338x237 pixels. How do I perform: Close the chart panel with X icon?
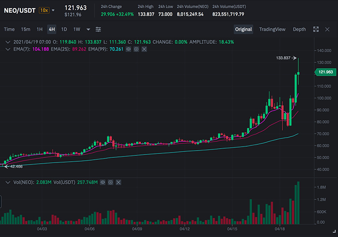[x=327, y=29]
